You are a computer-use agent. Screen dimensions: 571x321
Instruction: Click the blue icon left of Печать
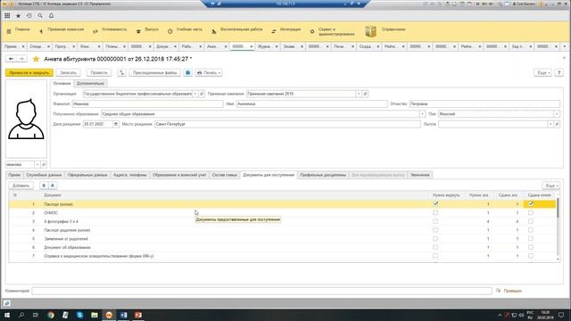tap(187, 73)
